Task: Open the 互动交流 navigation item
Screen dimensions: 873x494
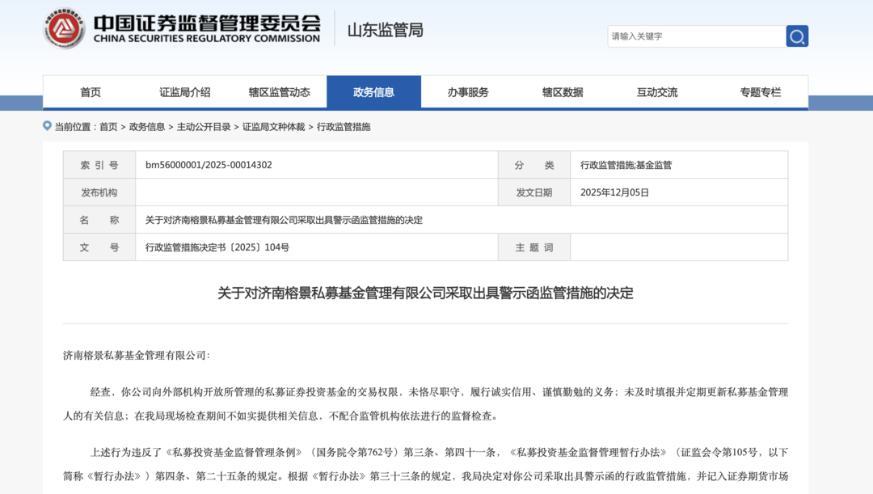Action: [657, 92]
